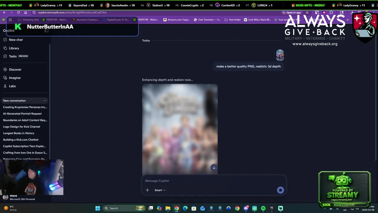Open Look Who's Back bookmark
The width and height of the screenshot is (378, 213).
[x=258, y=20]
